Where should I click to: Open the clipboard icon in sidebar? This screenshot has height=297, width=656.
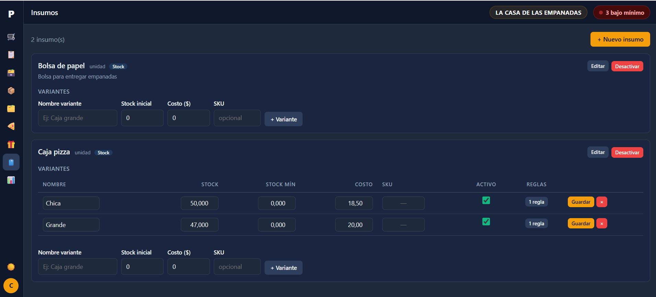coord(11,55)
